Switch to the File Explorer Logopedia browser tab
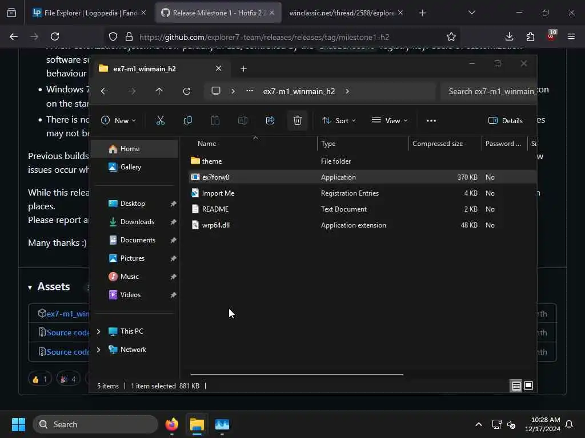This screenshot has height=438, width=585. (x=89, y=13)
